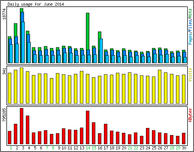Click the 941 visits axis label
Viewport: 194px width, 152px height.
click(x=4, y=71)
